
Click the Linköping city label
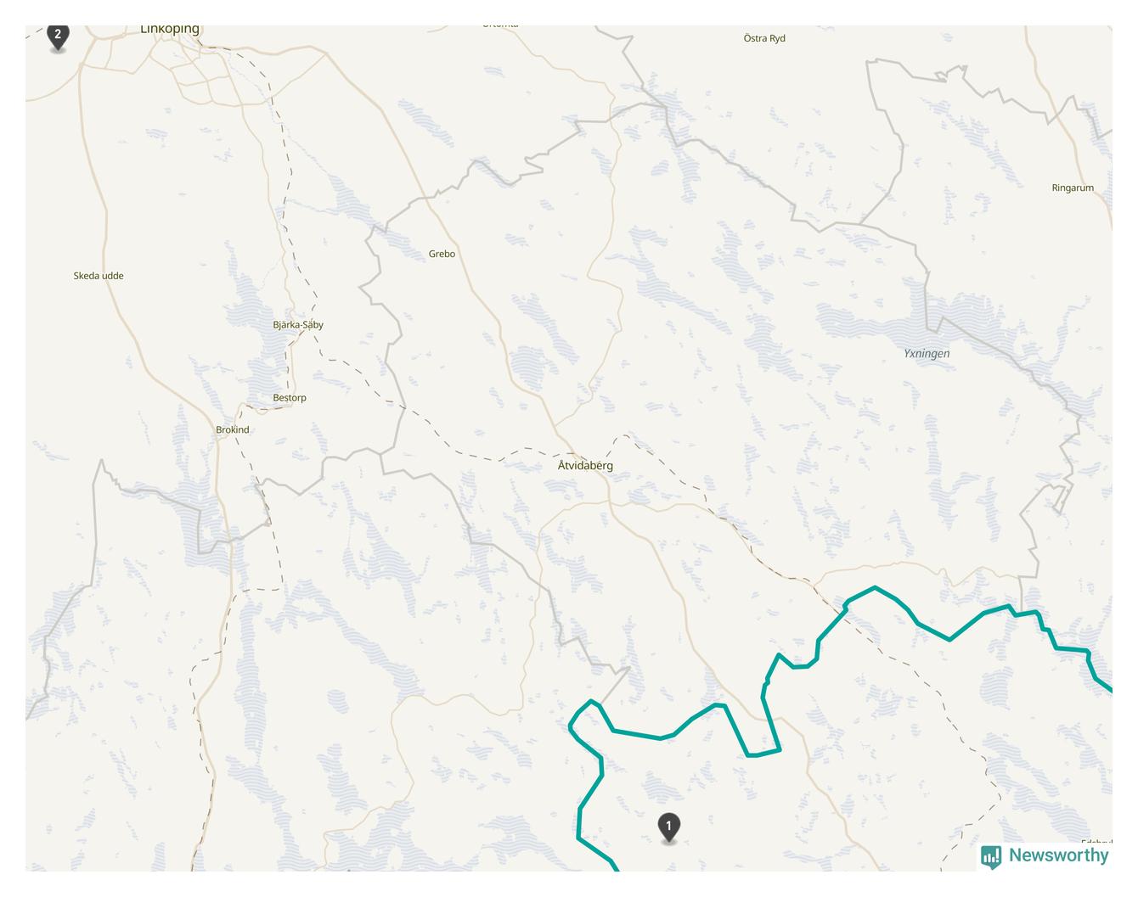coord(170,29)
